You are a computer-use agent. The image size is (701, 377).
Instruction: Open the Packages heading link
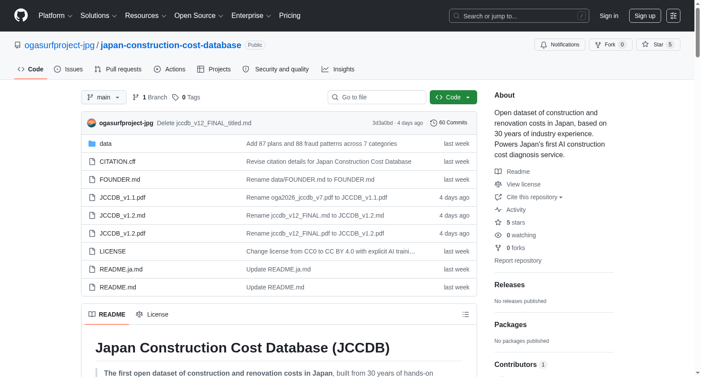click(x=510, y=324)
